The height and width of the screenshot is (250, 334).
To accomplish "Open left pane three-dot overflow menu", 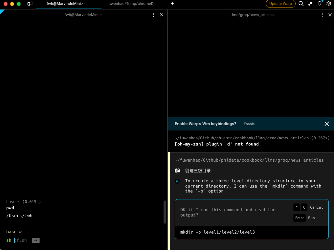I will pyautogui.click(x=154, y=15).
